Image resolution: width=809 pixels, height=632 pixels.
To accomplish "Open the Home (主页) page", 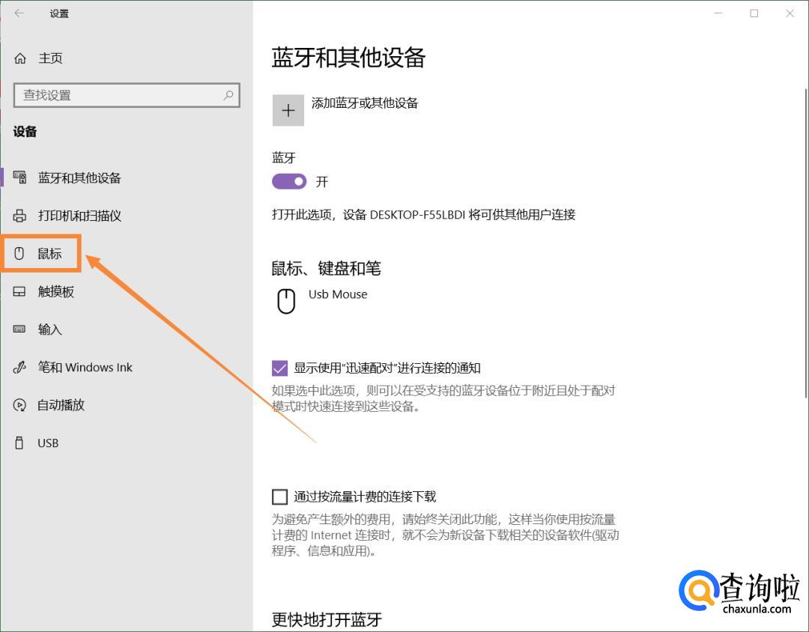I will (x=50, y=58).
